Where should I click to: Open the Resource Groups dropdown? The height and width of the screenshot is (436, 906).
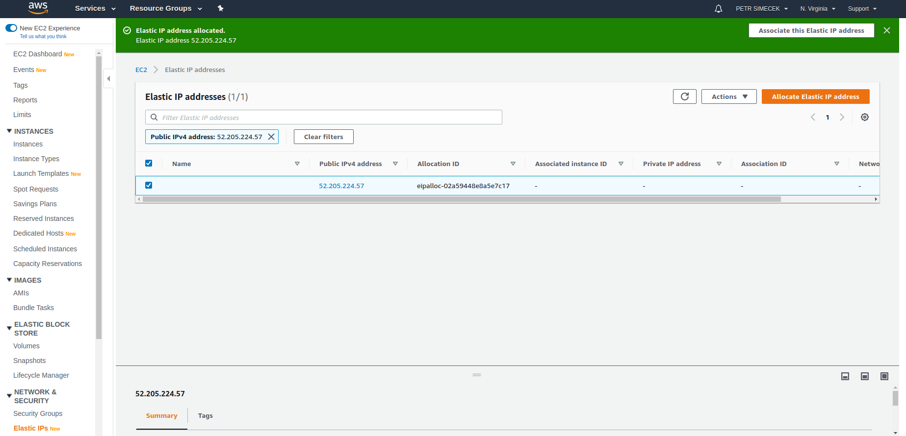point(166,8)
